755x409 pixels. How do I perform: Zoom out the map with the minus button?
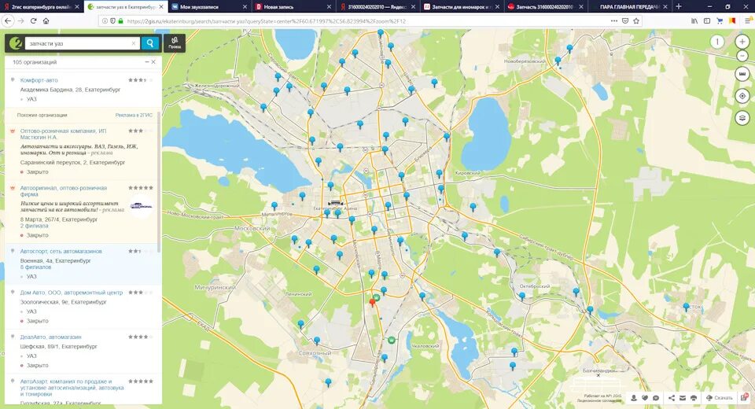pos(742,56)
